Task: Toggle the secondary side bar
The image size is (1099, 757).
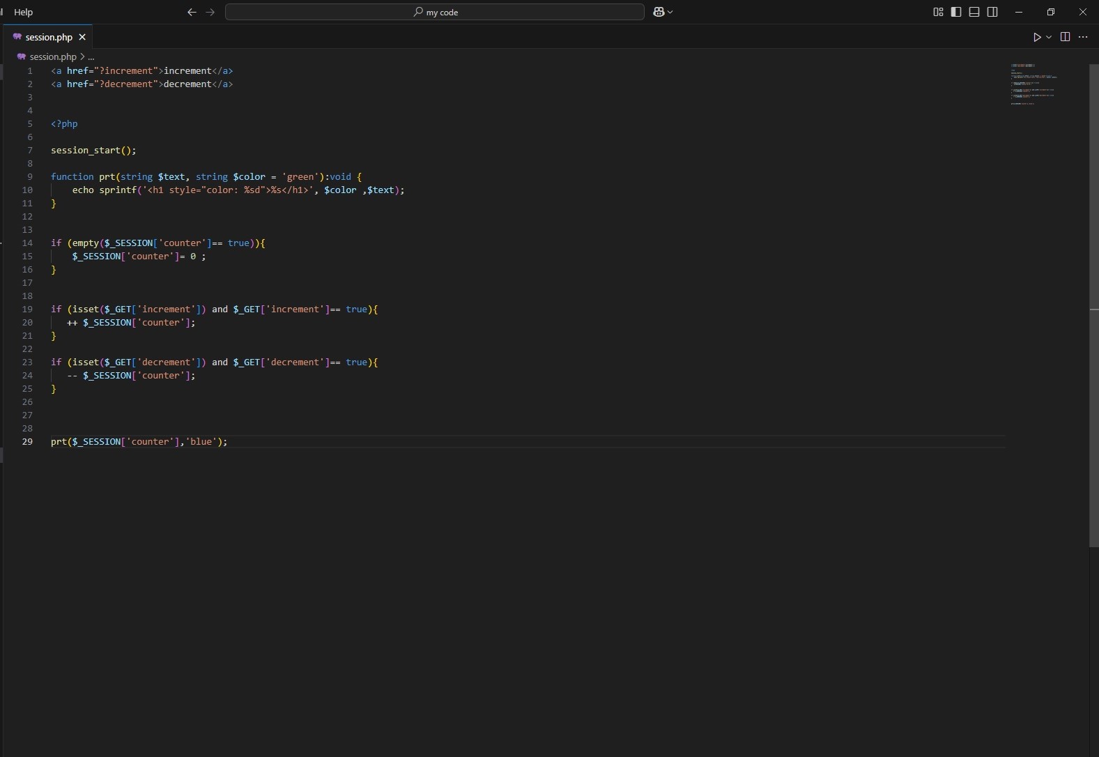Action: [992, 12]
